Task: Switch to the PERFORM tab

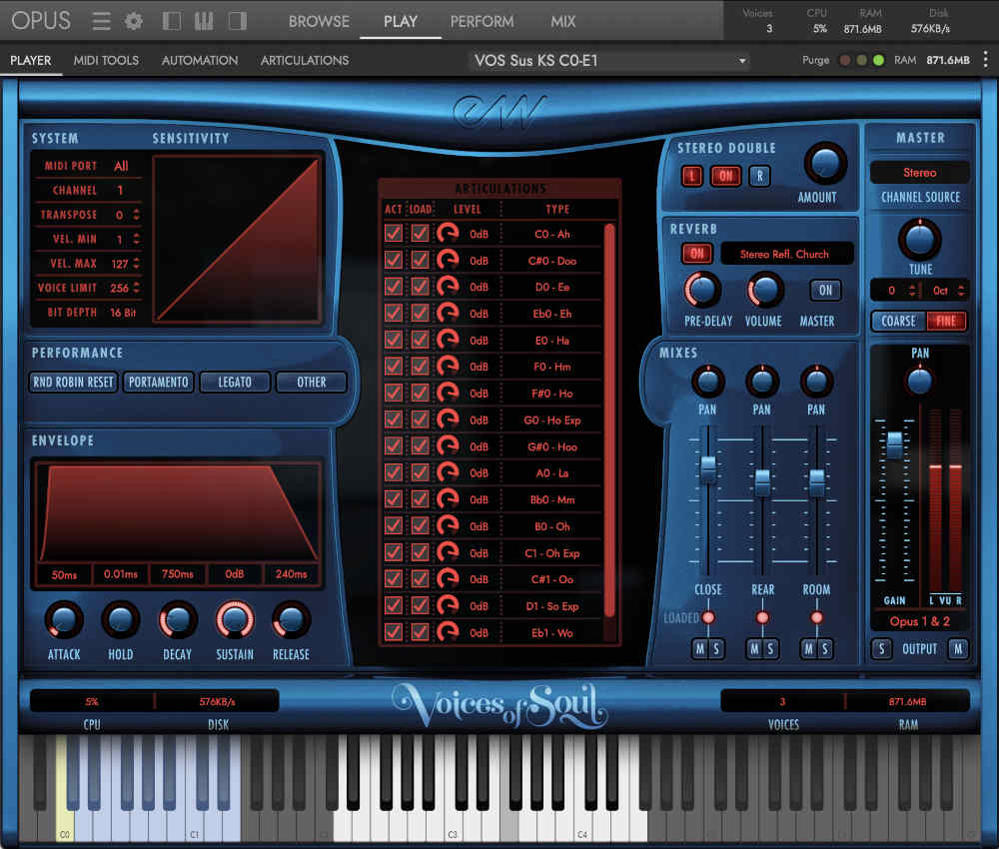Action: 482,20
